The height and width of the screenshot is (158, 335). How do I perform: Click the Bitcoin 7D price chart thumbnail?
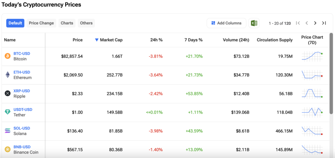tap(312, 56)
